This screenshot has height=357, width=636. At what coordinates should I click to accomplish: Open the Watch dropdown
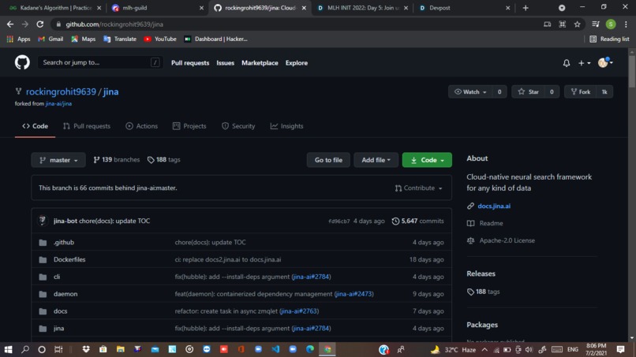coord(470,92)
